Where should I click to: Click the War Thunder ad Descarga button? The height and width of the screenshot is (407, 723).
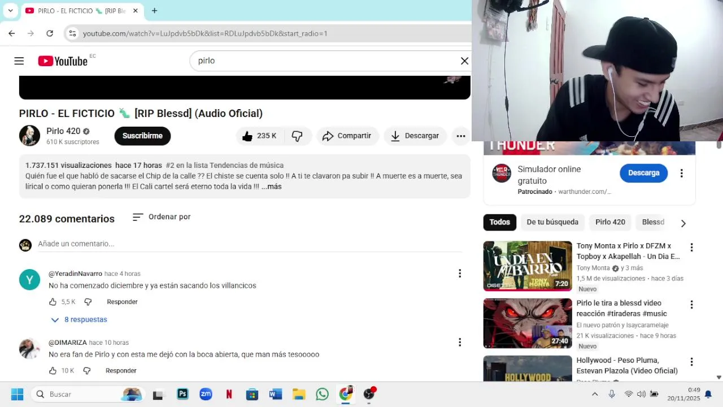(x=643, y=173)
